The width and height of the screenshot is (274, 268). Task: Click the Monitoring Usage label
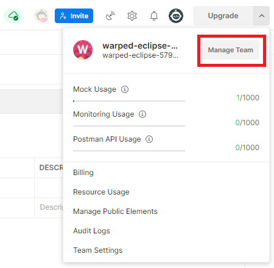(x=104, y=114)
